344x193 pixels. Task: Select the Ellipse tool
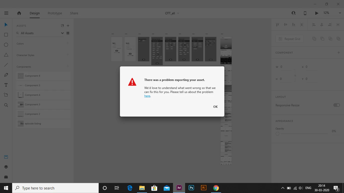[x=6, y=45]
